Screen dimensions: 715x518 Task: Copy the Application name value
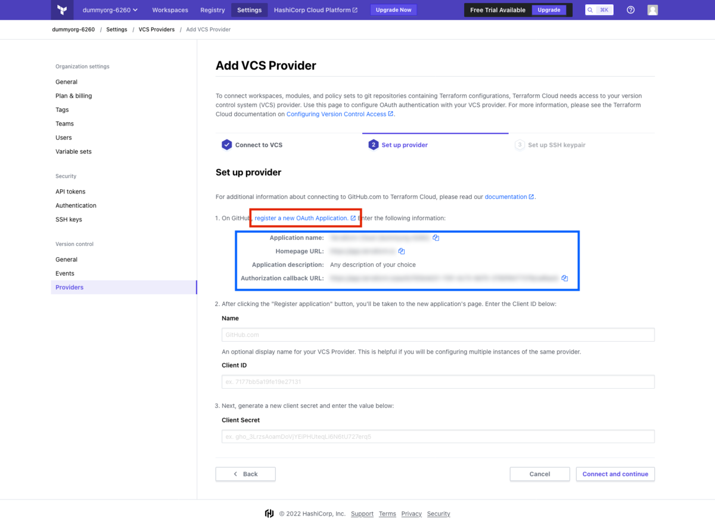pos(436,238)
